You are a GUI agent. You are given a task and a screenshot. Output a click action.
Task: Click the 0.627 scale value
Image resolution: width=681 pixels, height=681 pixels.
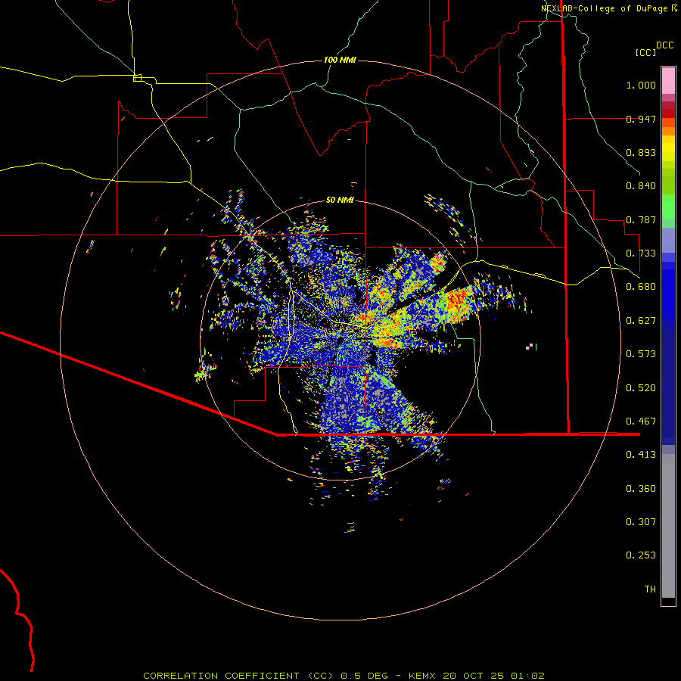tap(641, 321)
